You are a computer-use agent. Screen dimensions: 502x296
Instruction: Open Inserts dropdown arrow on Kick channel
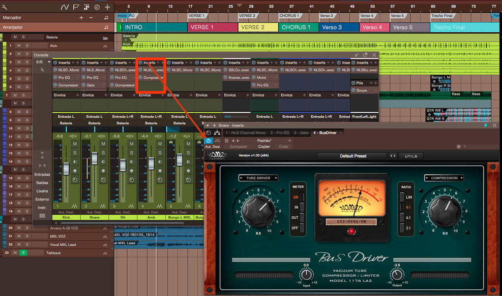tap(73, 62)
